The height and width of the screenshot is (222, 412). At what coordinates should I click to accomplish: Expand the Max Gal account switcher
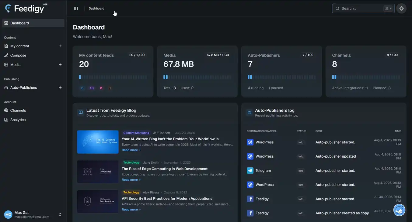tap(60, 215)
